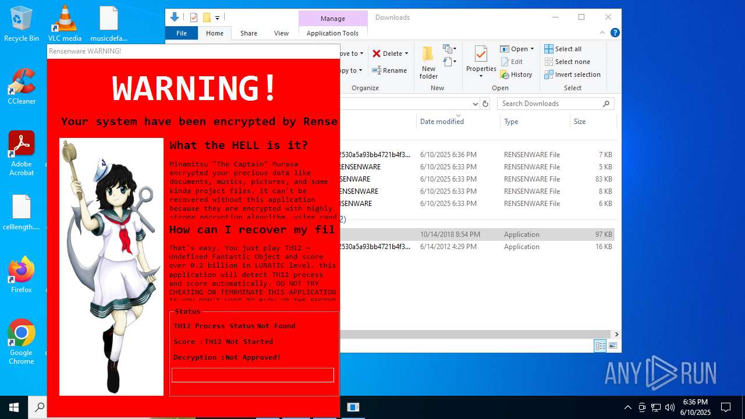Open Properties via the checkmark icon
Image resolution: width=745 pixels, height=419 pixels.
481,54
